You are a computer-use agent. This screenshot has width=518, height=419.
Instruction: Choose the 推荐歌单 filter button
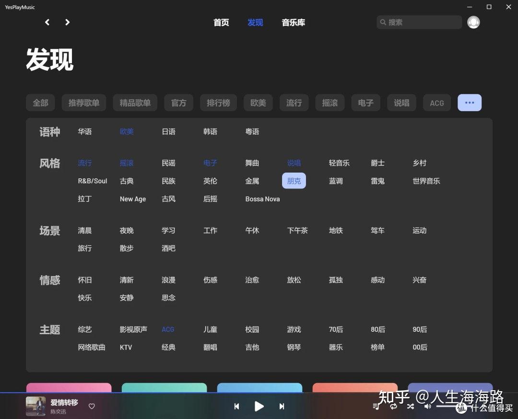(x=83, y=102)
